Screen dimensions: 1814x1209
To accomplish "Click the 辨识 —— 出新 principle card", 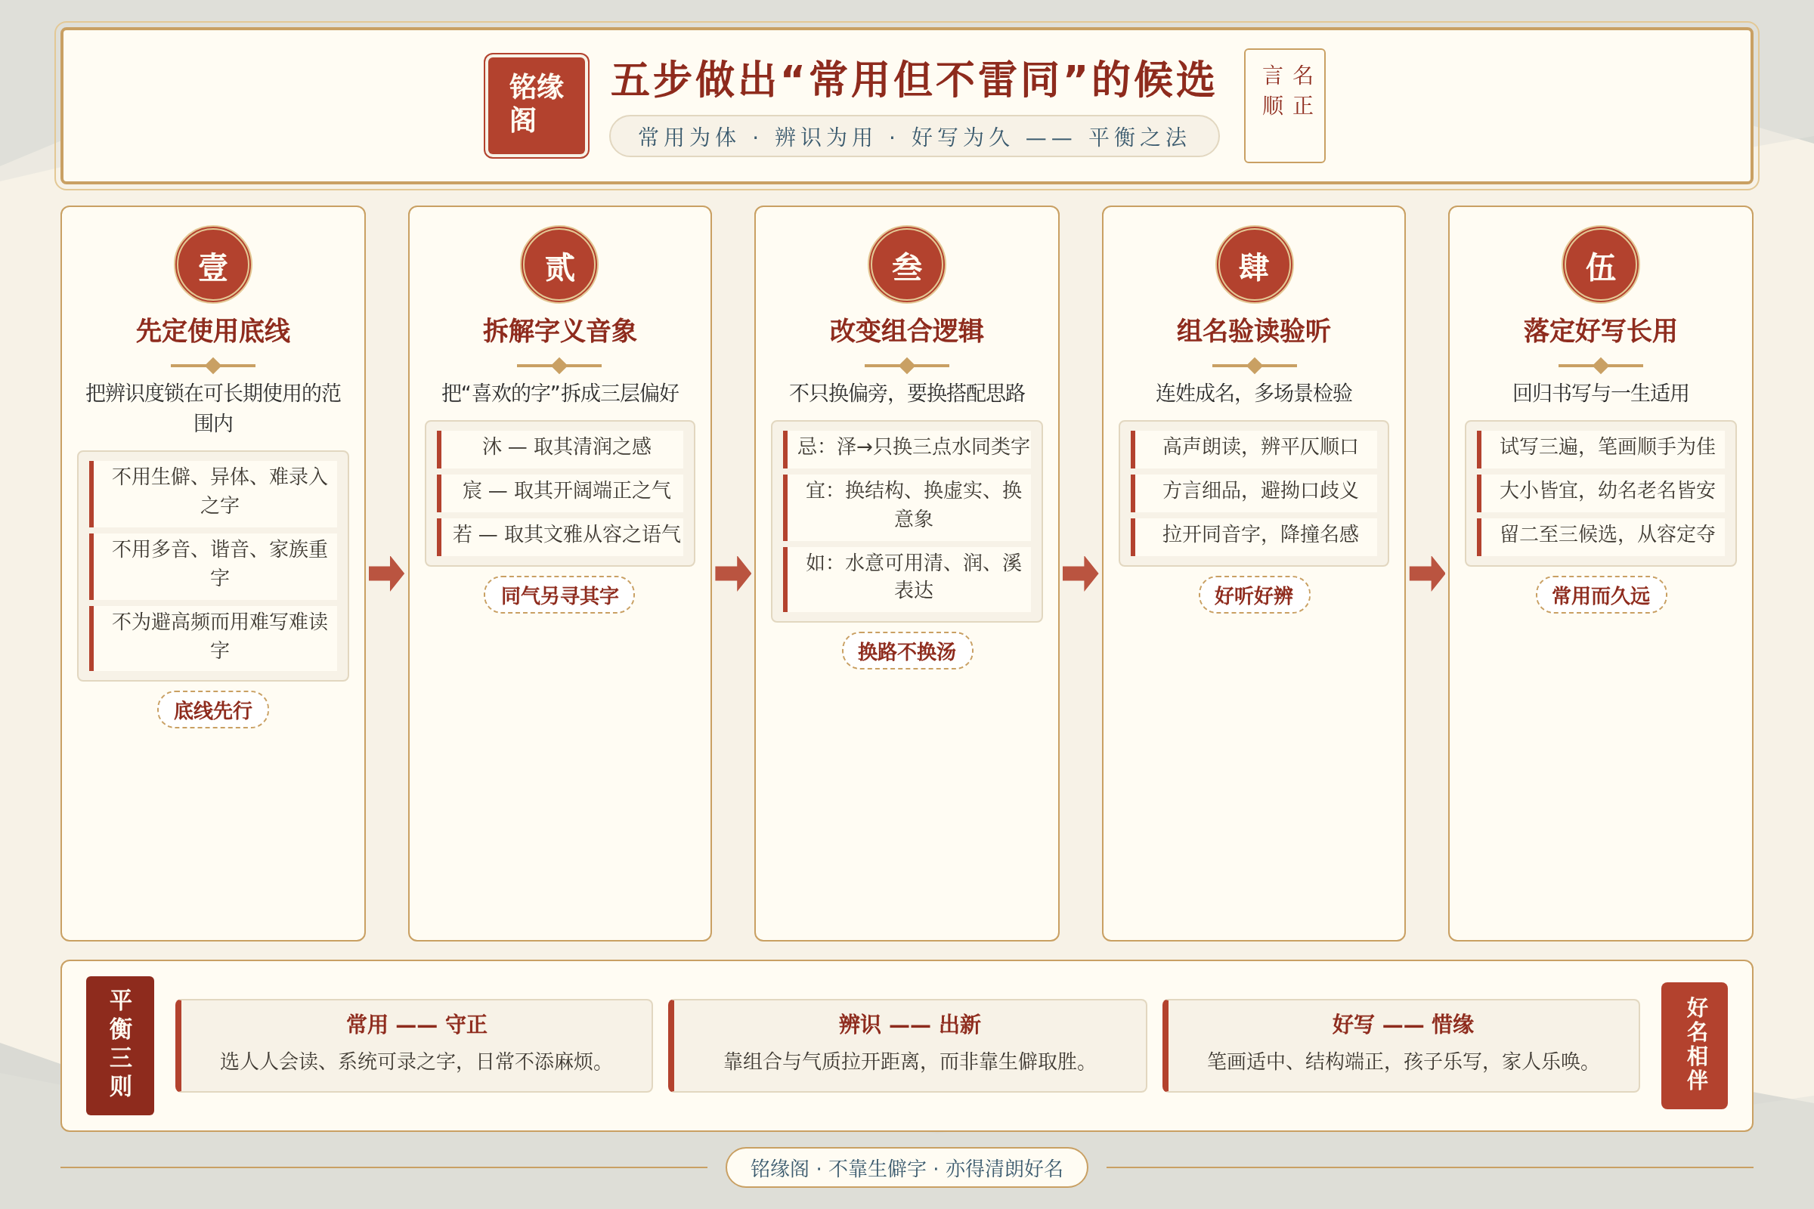I will (908, 1046).
